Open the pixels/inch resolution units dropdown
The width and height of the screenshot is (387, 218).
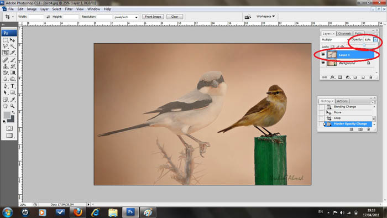coord(126,17)
